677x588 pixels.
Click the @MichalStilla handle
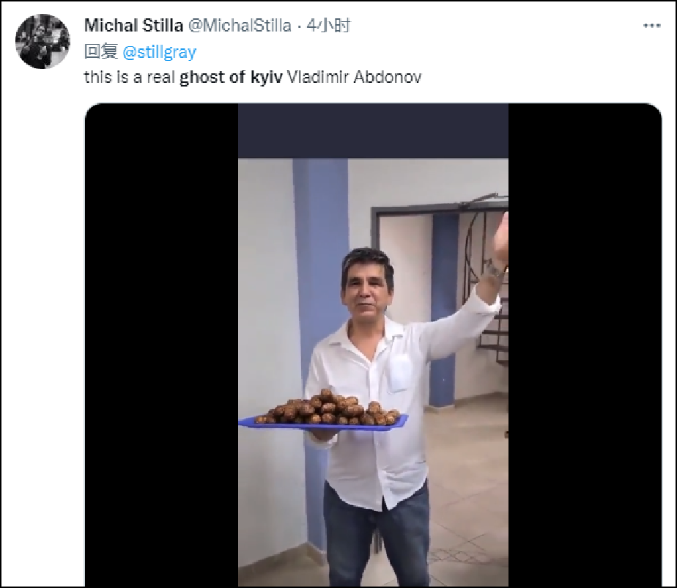(x=240, y=26)
